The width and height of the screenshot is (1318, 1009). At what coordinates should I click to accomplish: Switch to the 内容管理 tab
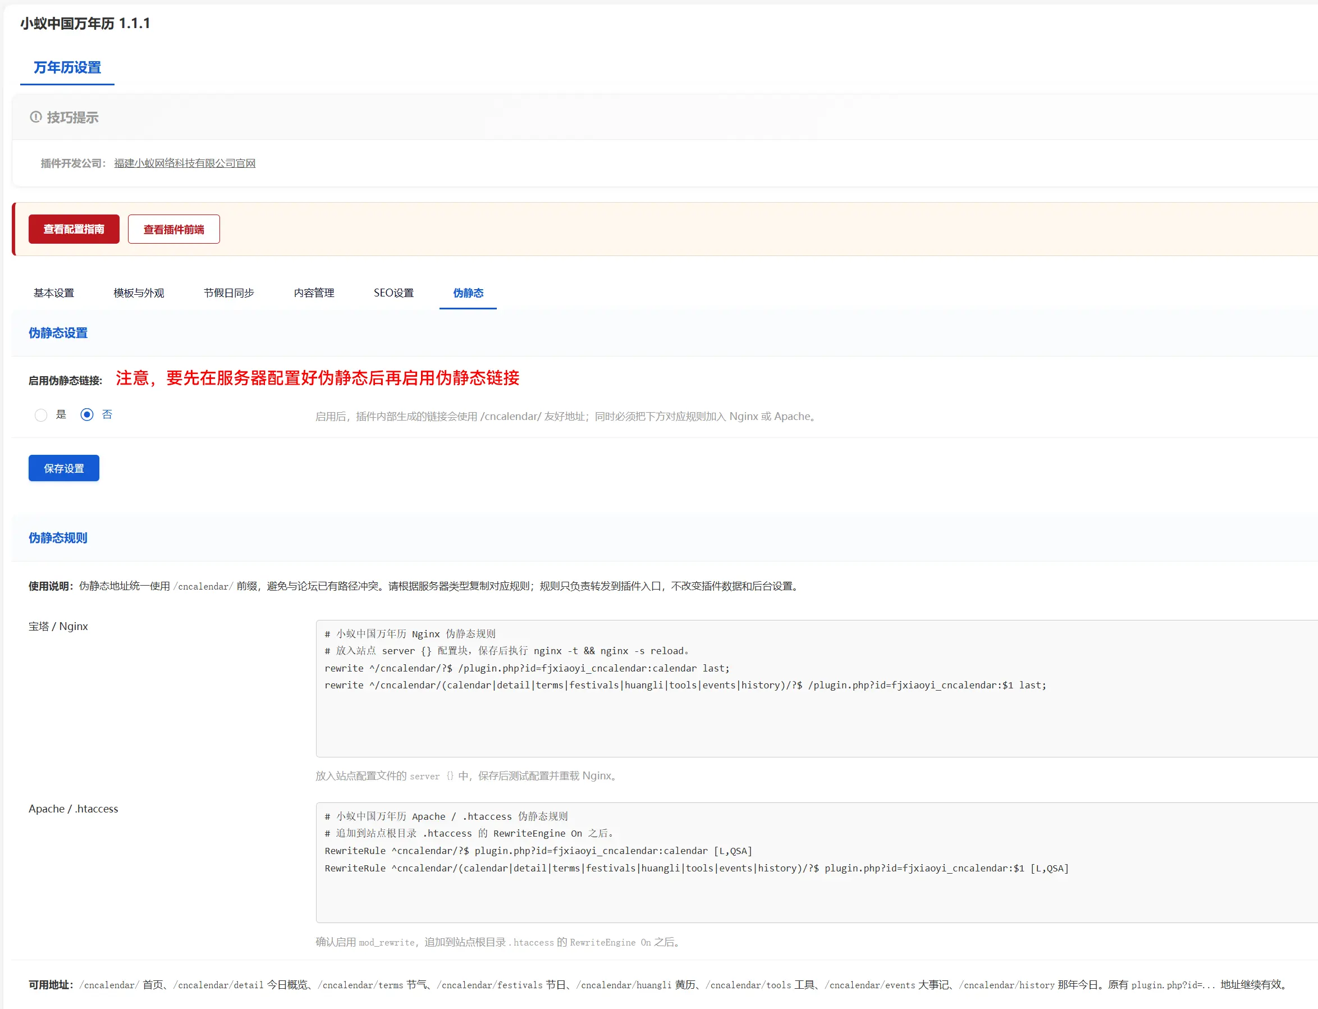(x=314, y=293)
